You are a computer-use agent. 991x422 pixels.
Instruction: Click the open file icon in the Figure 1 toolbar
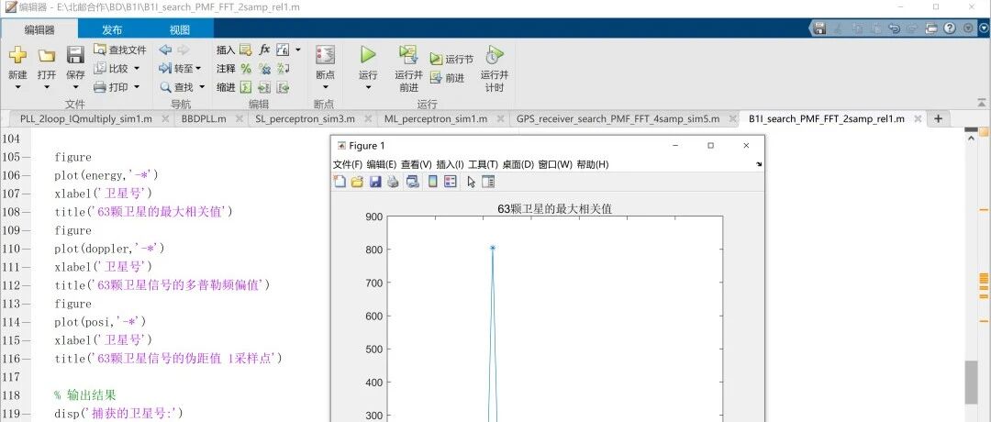[357, 182]
